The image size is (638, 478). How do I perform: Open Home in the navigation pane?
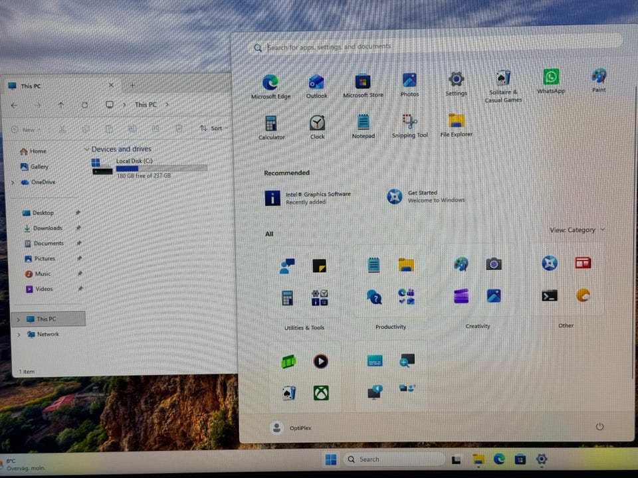[x=33, y=151]
